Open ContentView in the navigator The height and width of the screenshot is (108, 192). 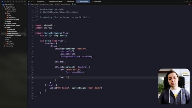(12, 11)
